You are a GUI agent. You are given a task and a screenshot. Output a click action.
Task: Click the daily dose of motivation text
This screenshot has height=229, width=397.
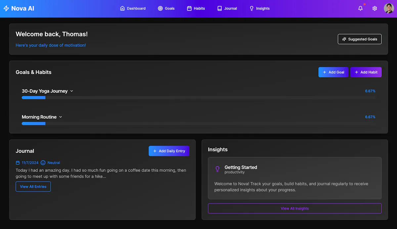(51, 45)
